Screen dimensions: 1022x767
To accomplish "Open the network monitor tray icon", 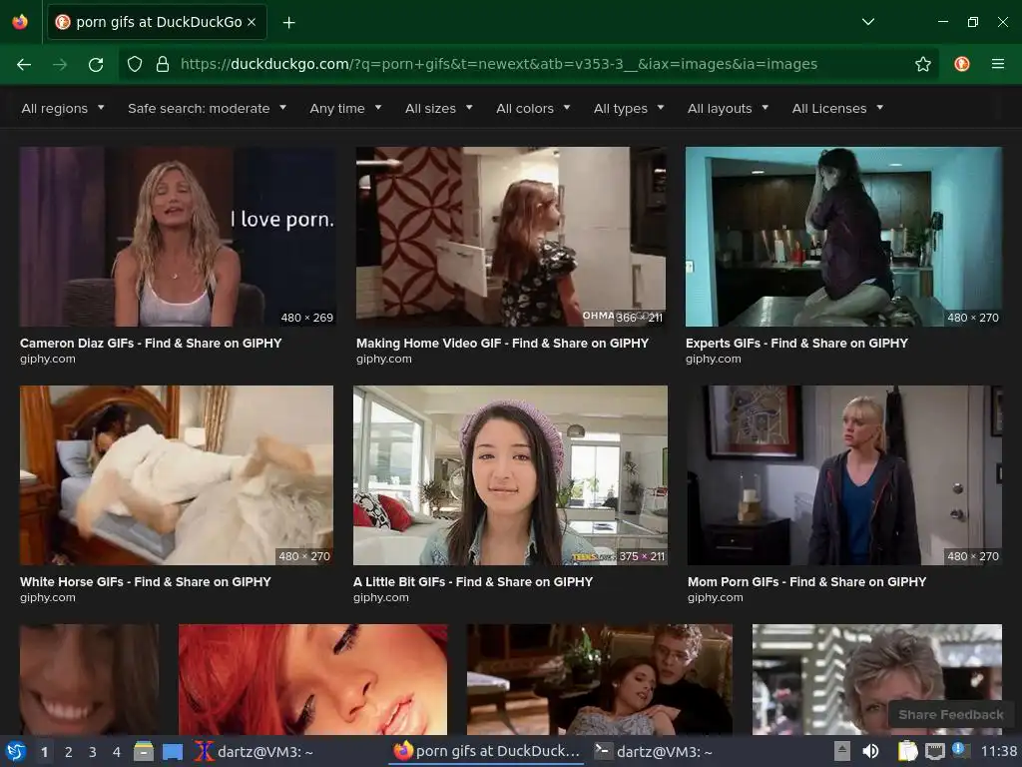I will click(934, 751).
